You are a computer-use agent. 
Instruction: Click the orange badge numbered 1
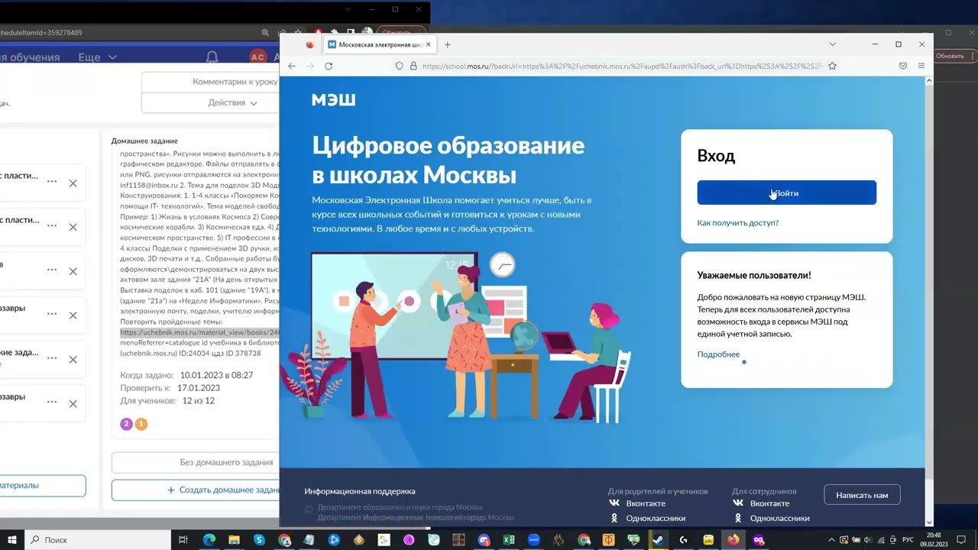point(141,424)
